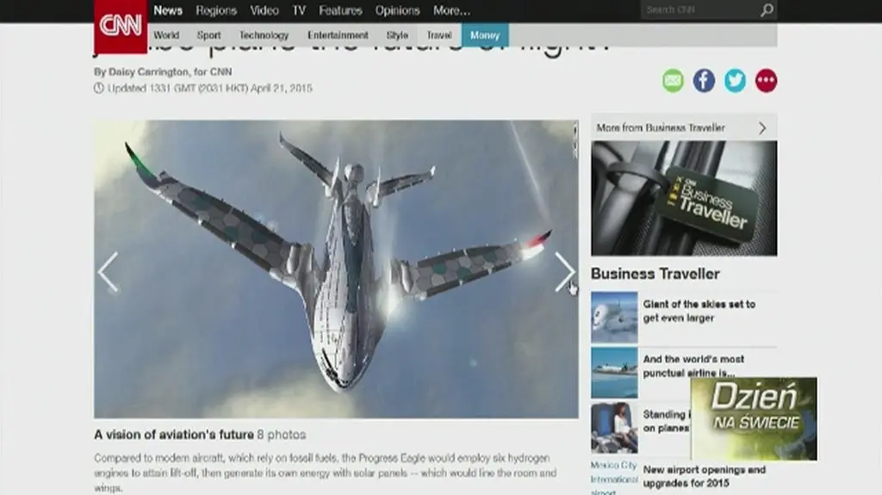Viewport: 882px width, 495px height.
Task: Select the Money tab
Action: click(x=485, y=35)
